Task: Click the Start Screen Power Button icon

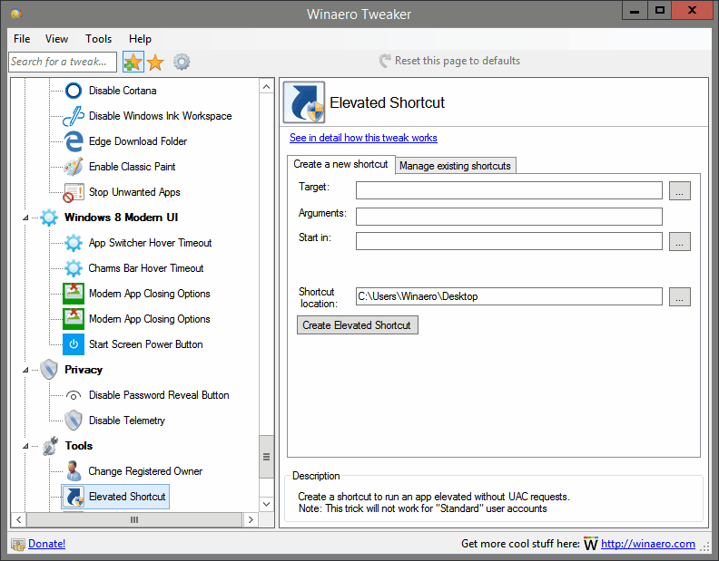Action: (74, 344)
